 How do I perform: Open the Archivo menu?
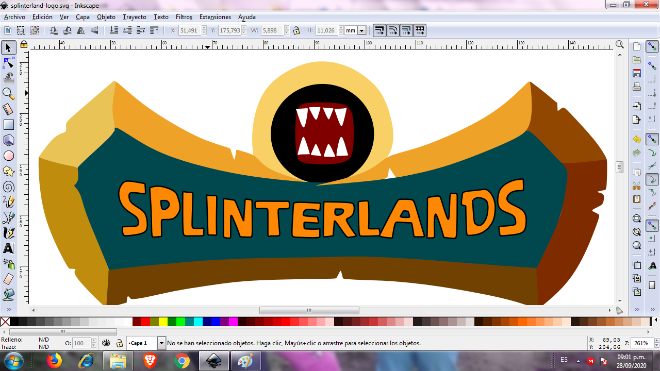pos(14,17)
